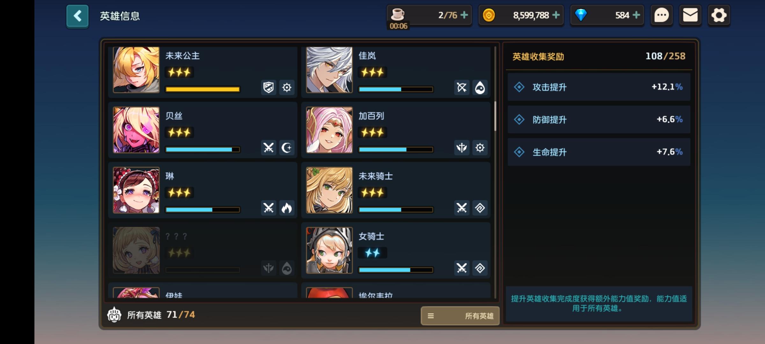Add gold coins with plus icon
The width and height of the screenshot is (765, 344).
coord(556,15)
